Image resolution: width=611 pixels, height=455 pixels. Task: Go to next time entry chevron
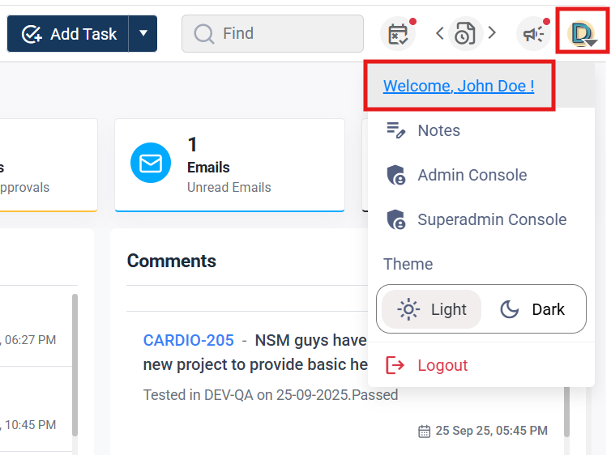(492, 33)
